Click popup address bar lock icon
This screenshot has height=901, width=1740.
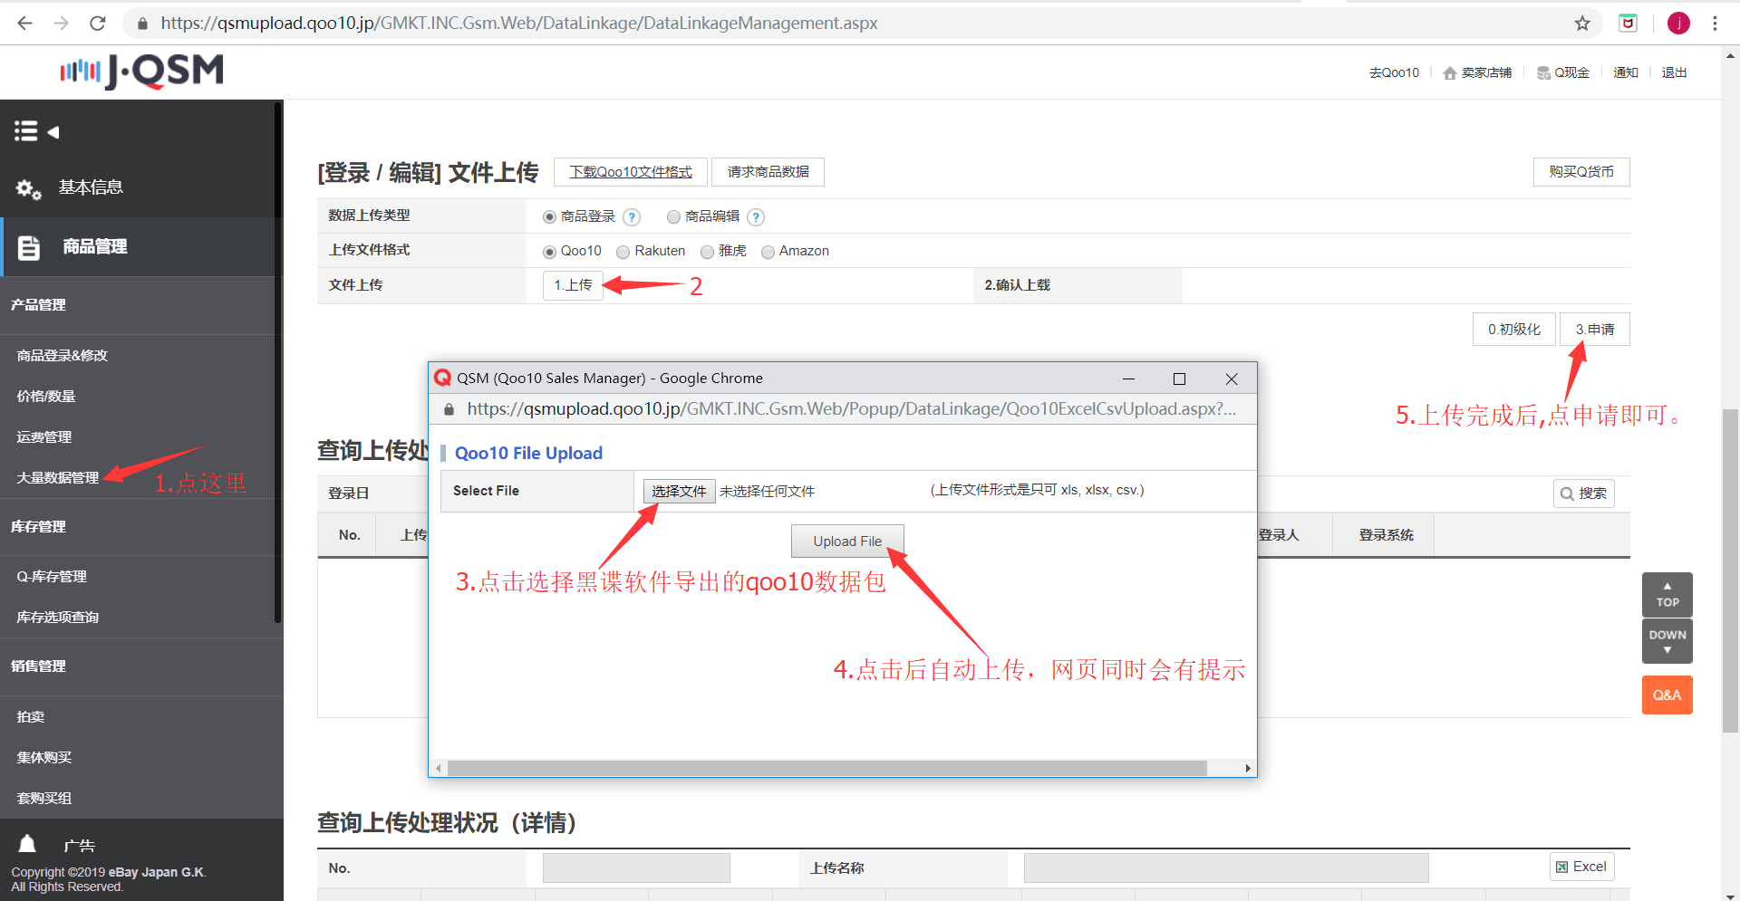tap(449, 409)
